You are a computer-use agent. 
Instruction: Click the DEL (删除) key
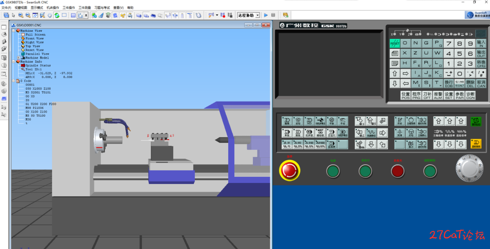click(x=470, y=83)
